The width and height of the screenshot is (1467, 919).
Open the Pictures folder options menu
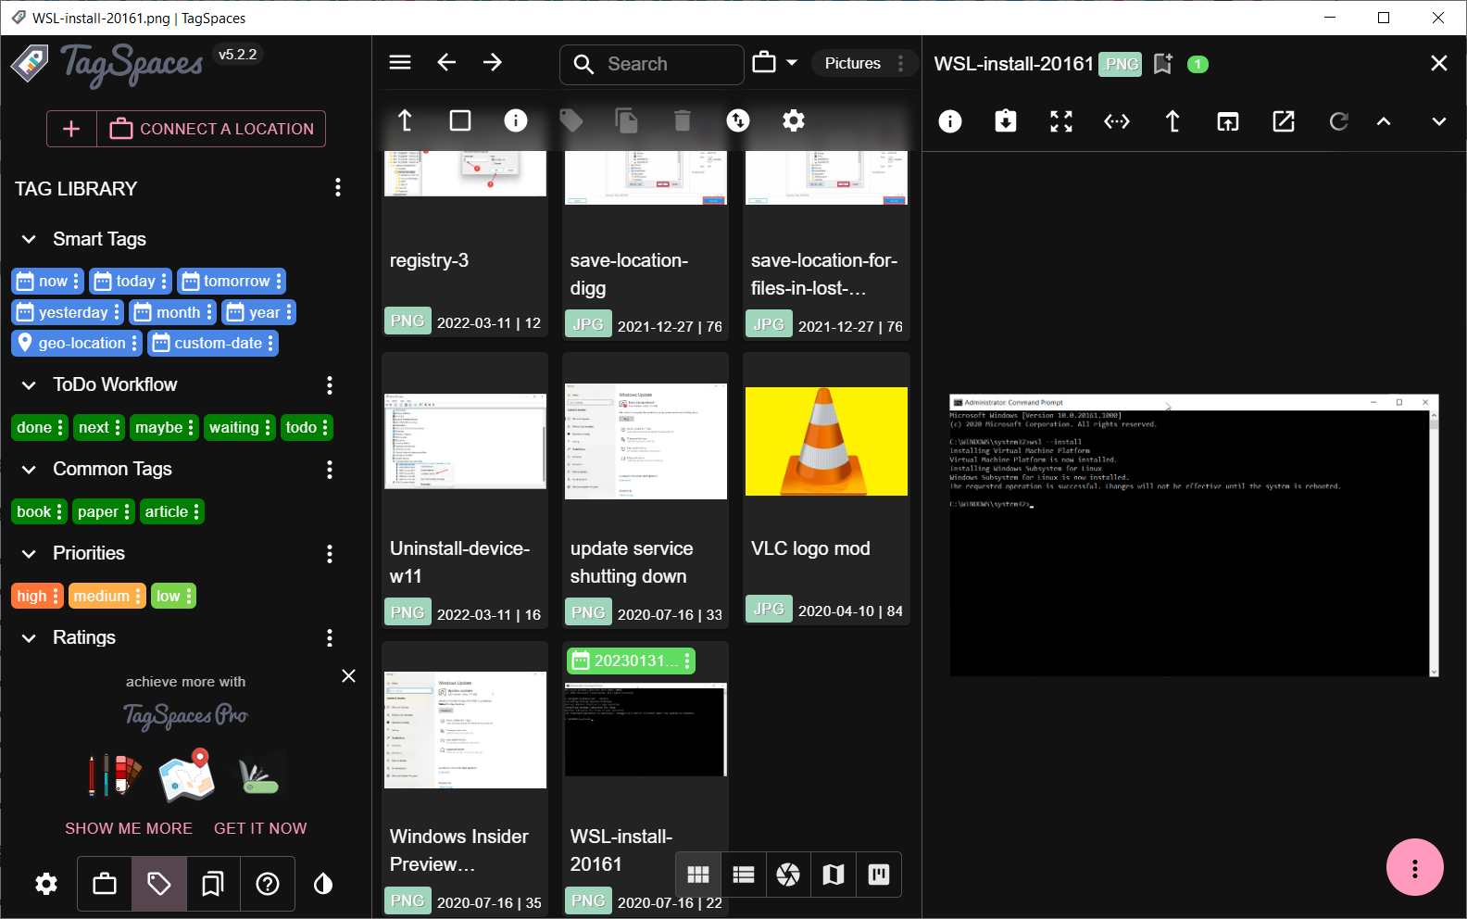[900, 63]
